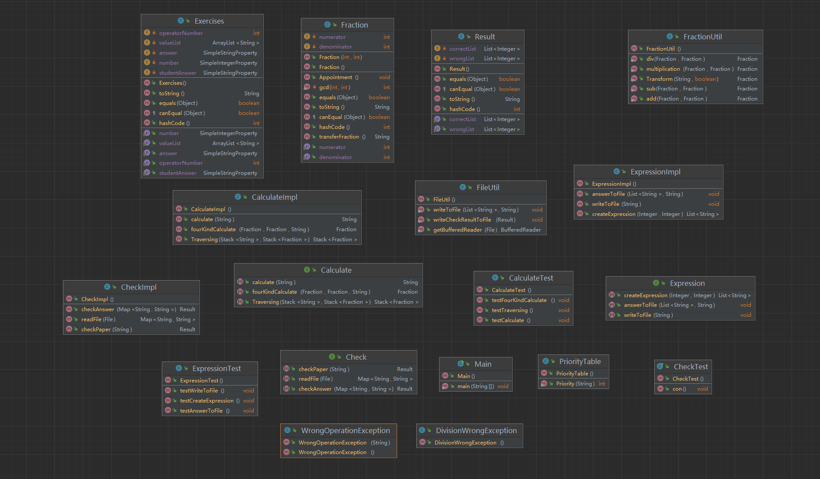Select denominator field row in Fraction
The width and height of the screenshot is (820, 479).
click(x=347, y=47)
